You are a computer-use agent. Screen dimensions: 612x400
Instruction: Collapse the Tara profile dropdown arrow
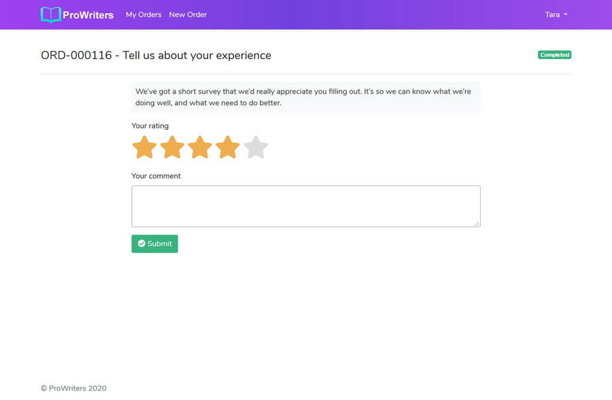point(566,14)
